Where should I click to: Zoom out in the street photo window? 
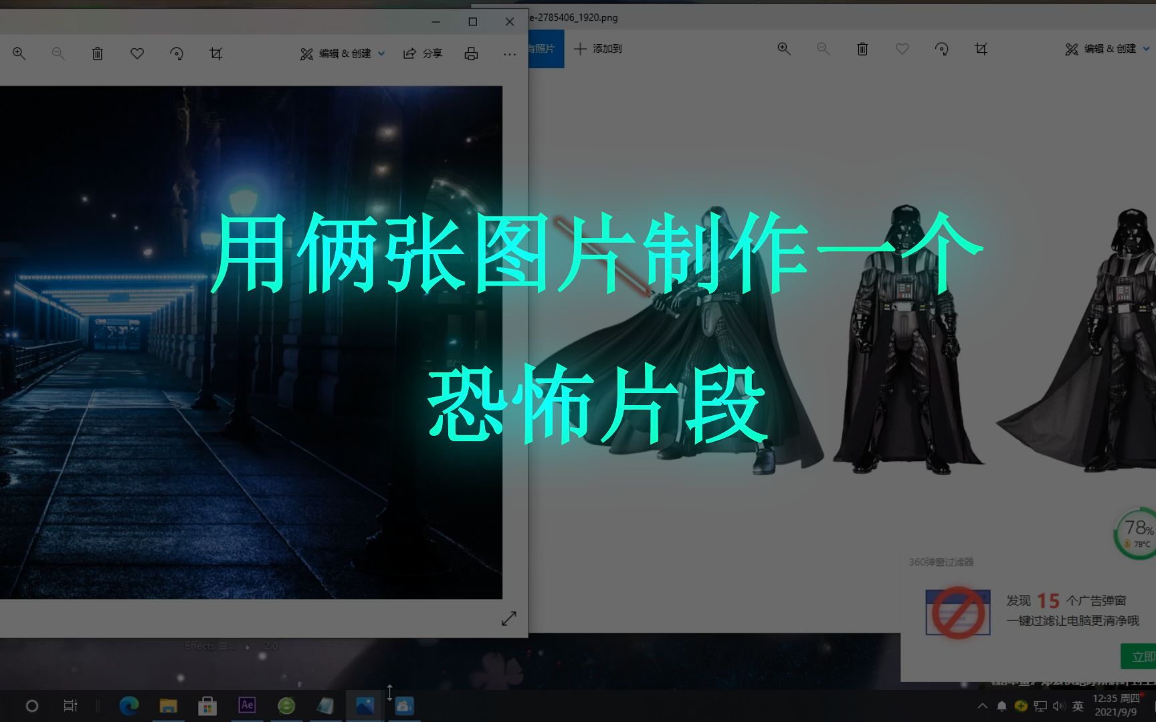tap(58, 53)
